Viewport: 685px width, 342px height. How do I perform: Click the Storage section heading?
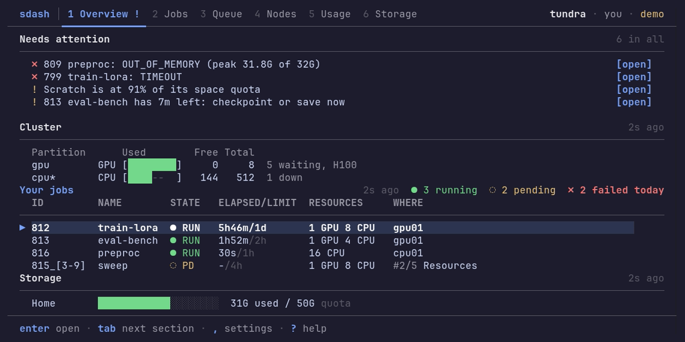pos(41,278)
